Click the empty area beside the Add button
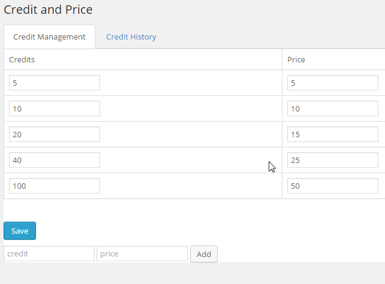 point(301,254)
